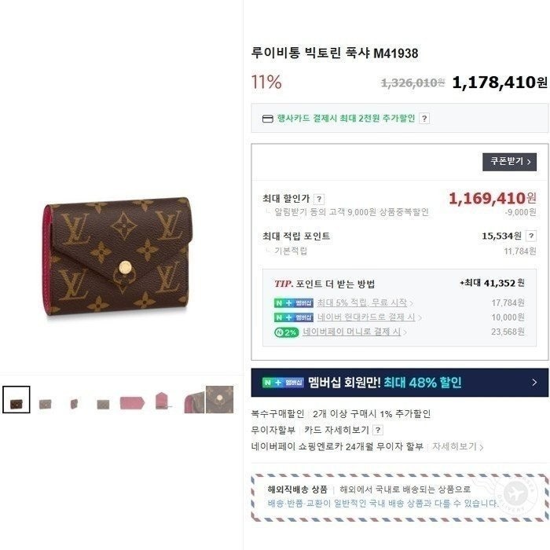The image size is (550, 550).
Task: Click the credit card icon beside 행사카드 text
Action: point(268,119)
